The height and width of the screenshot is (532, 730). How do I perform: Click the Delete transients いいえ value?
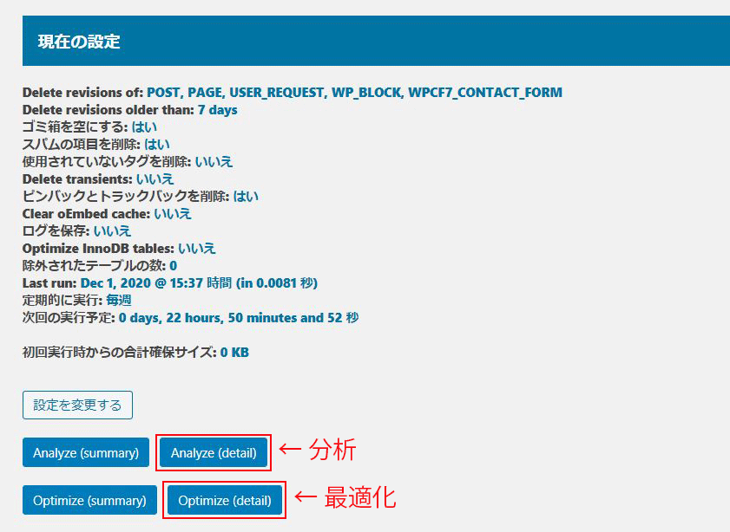tap(155, 179)
